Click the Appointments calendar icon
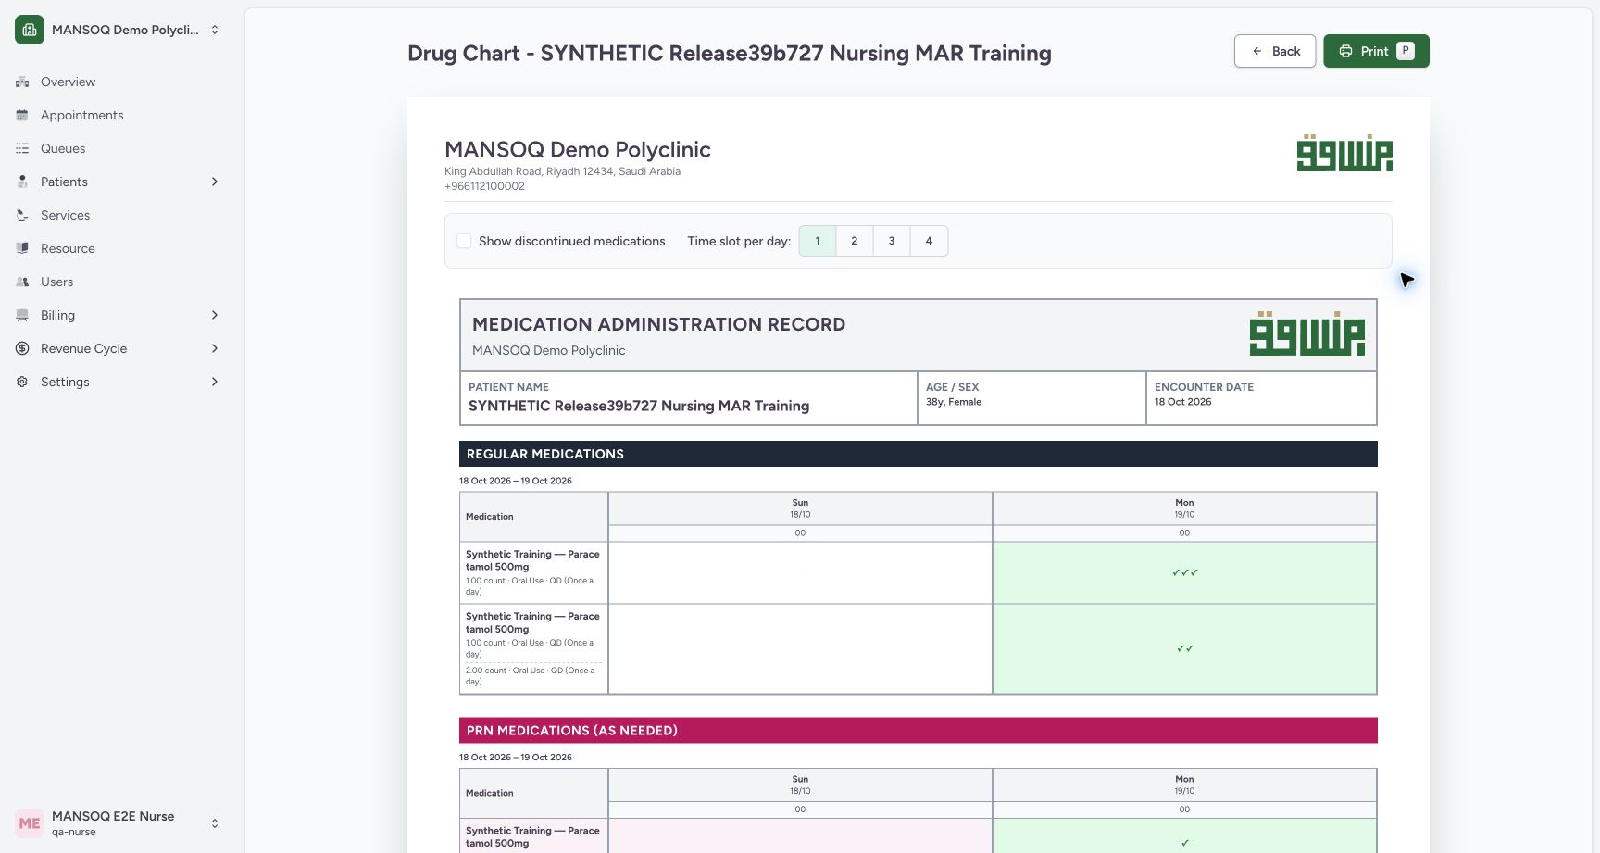1600x853 pixels. tap(22, 115)
